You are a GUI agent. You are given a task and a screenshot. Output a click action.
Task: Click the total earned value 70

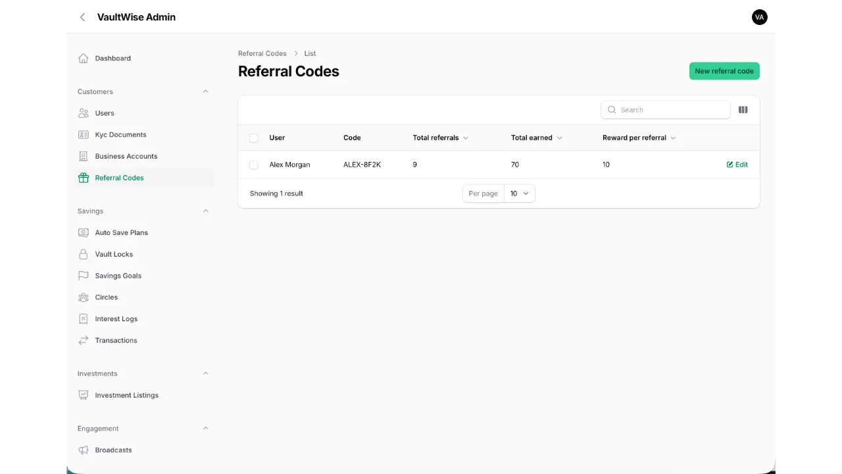[515, 165]
